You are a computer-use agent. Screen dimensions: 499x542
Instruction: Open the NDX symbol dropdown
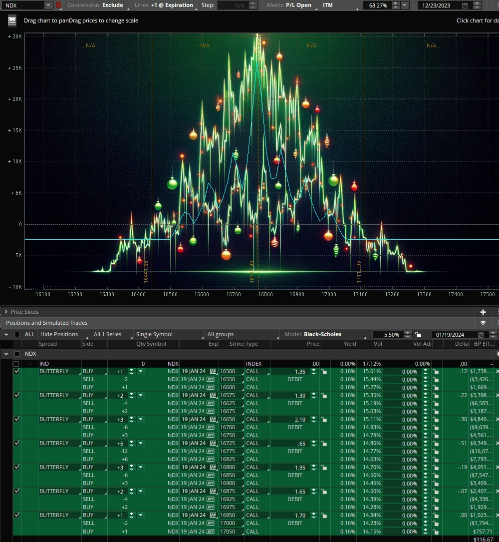[x=48, y=5]
